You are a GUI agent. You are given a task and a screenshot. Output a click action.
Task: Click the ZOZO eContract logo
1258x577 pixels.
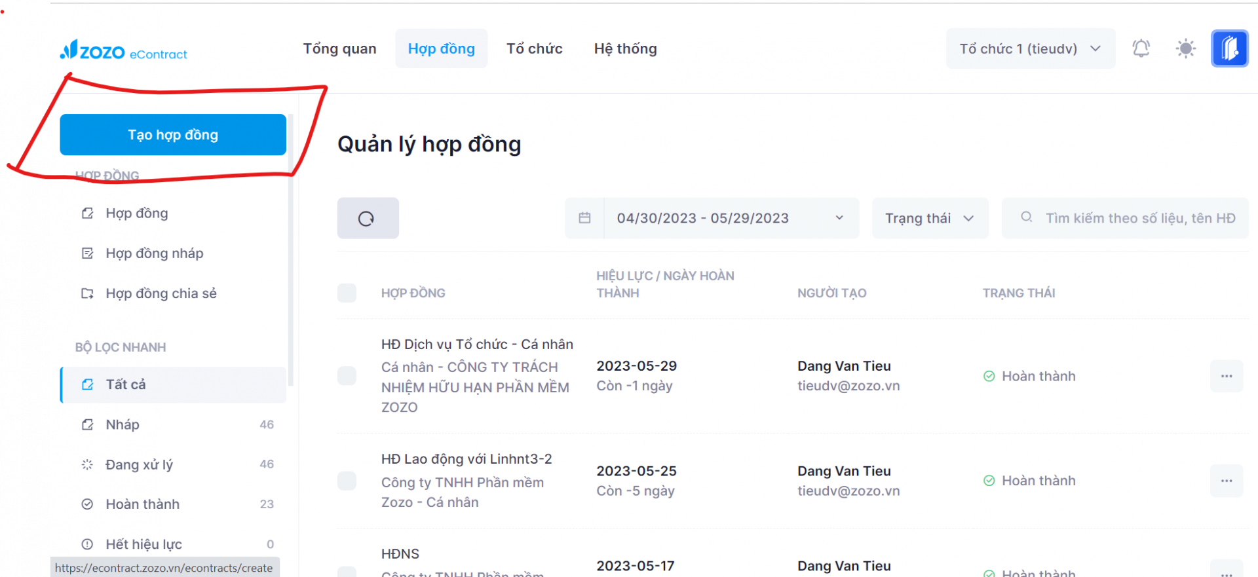click(123, 50)
